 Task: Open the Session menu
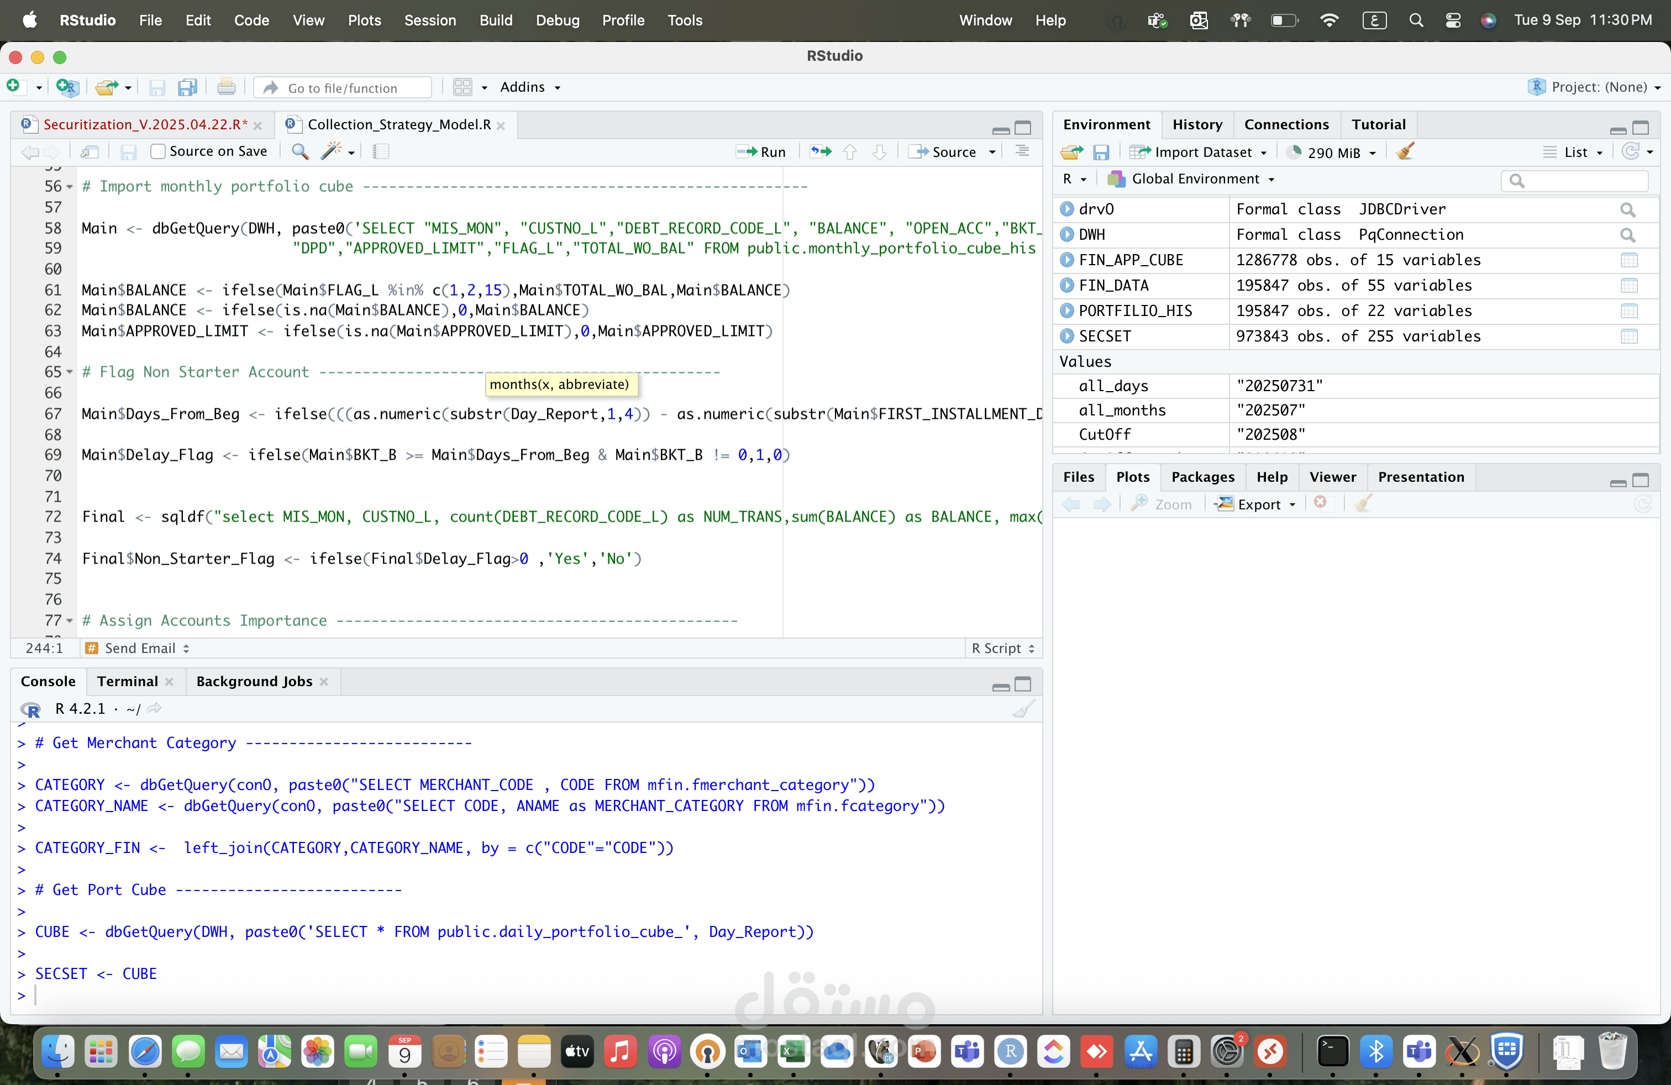coord(430,20)
